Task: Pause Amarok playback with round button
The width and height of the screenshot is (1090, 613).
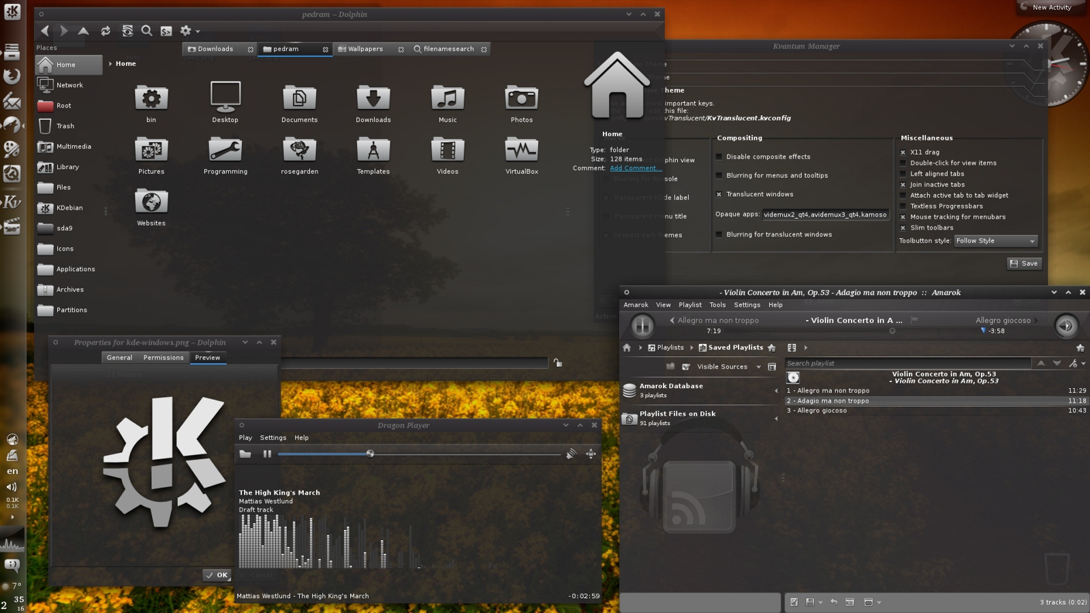Action: coord(642,326)
